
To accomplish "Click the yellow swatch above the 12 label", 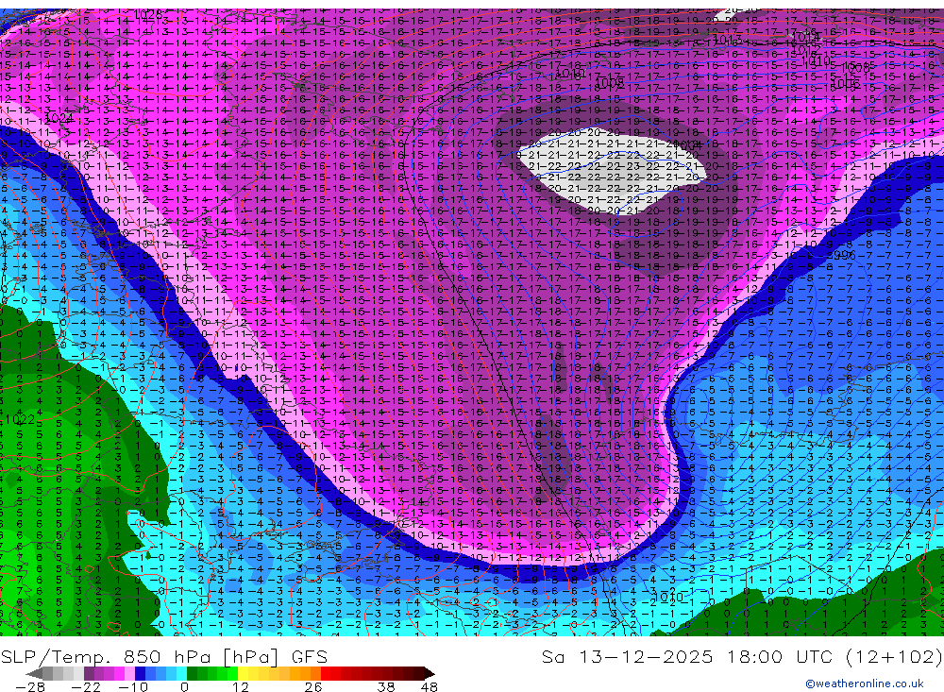I will tap(243, 673).
